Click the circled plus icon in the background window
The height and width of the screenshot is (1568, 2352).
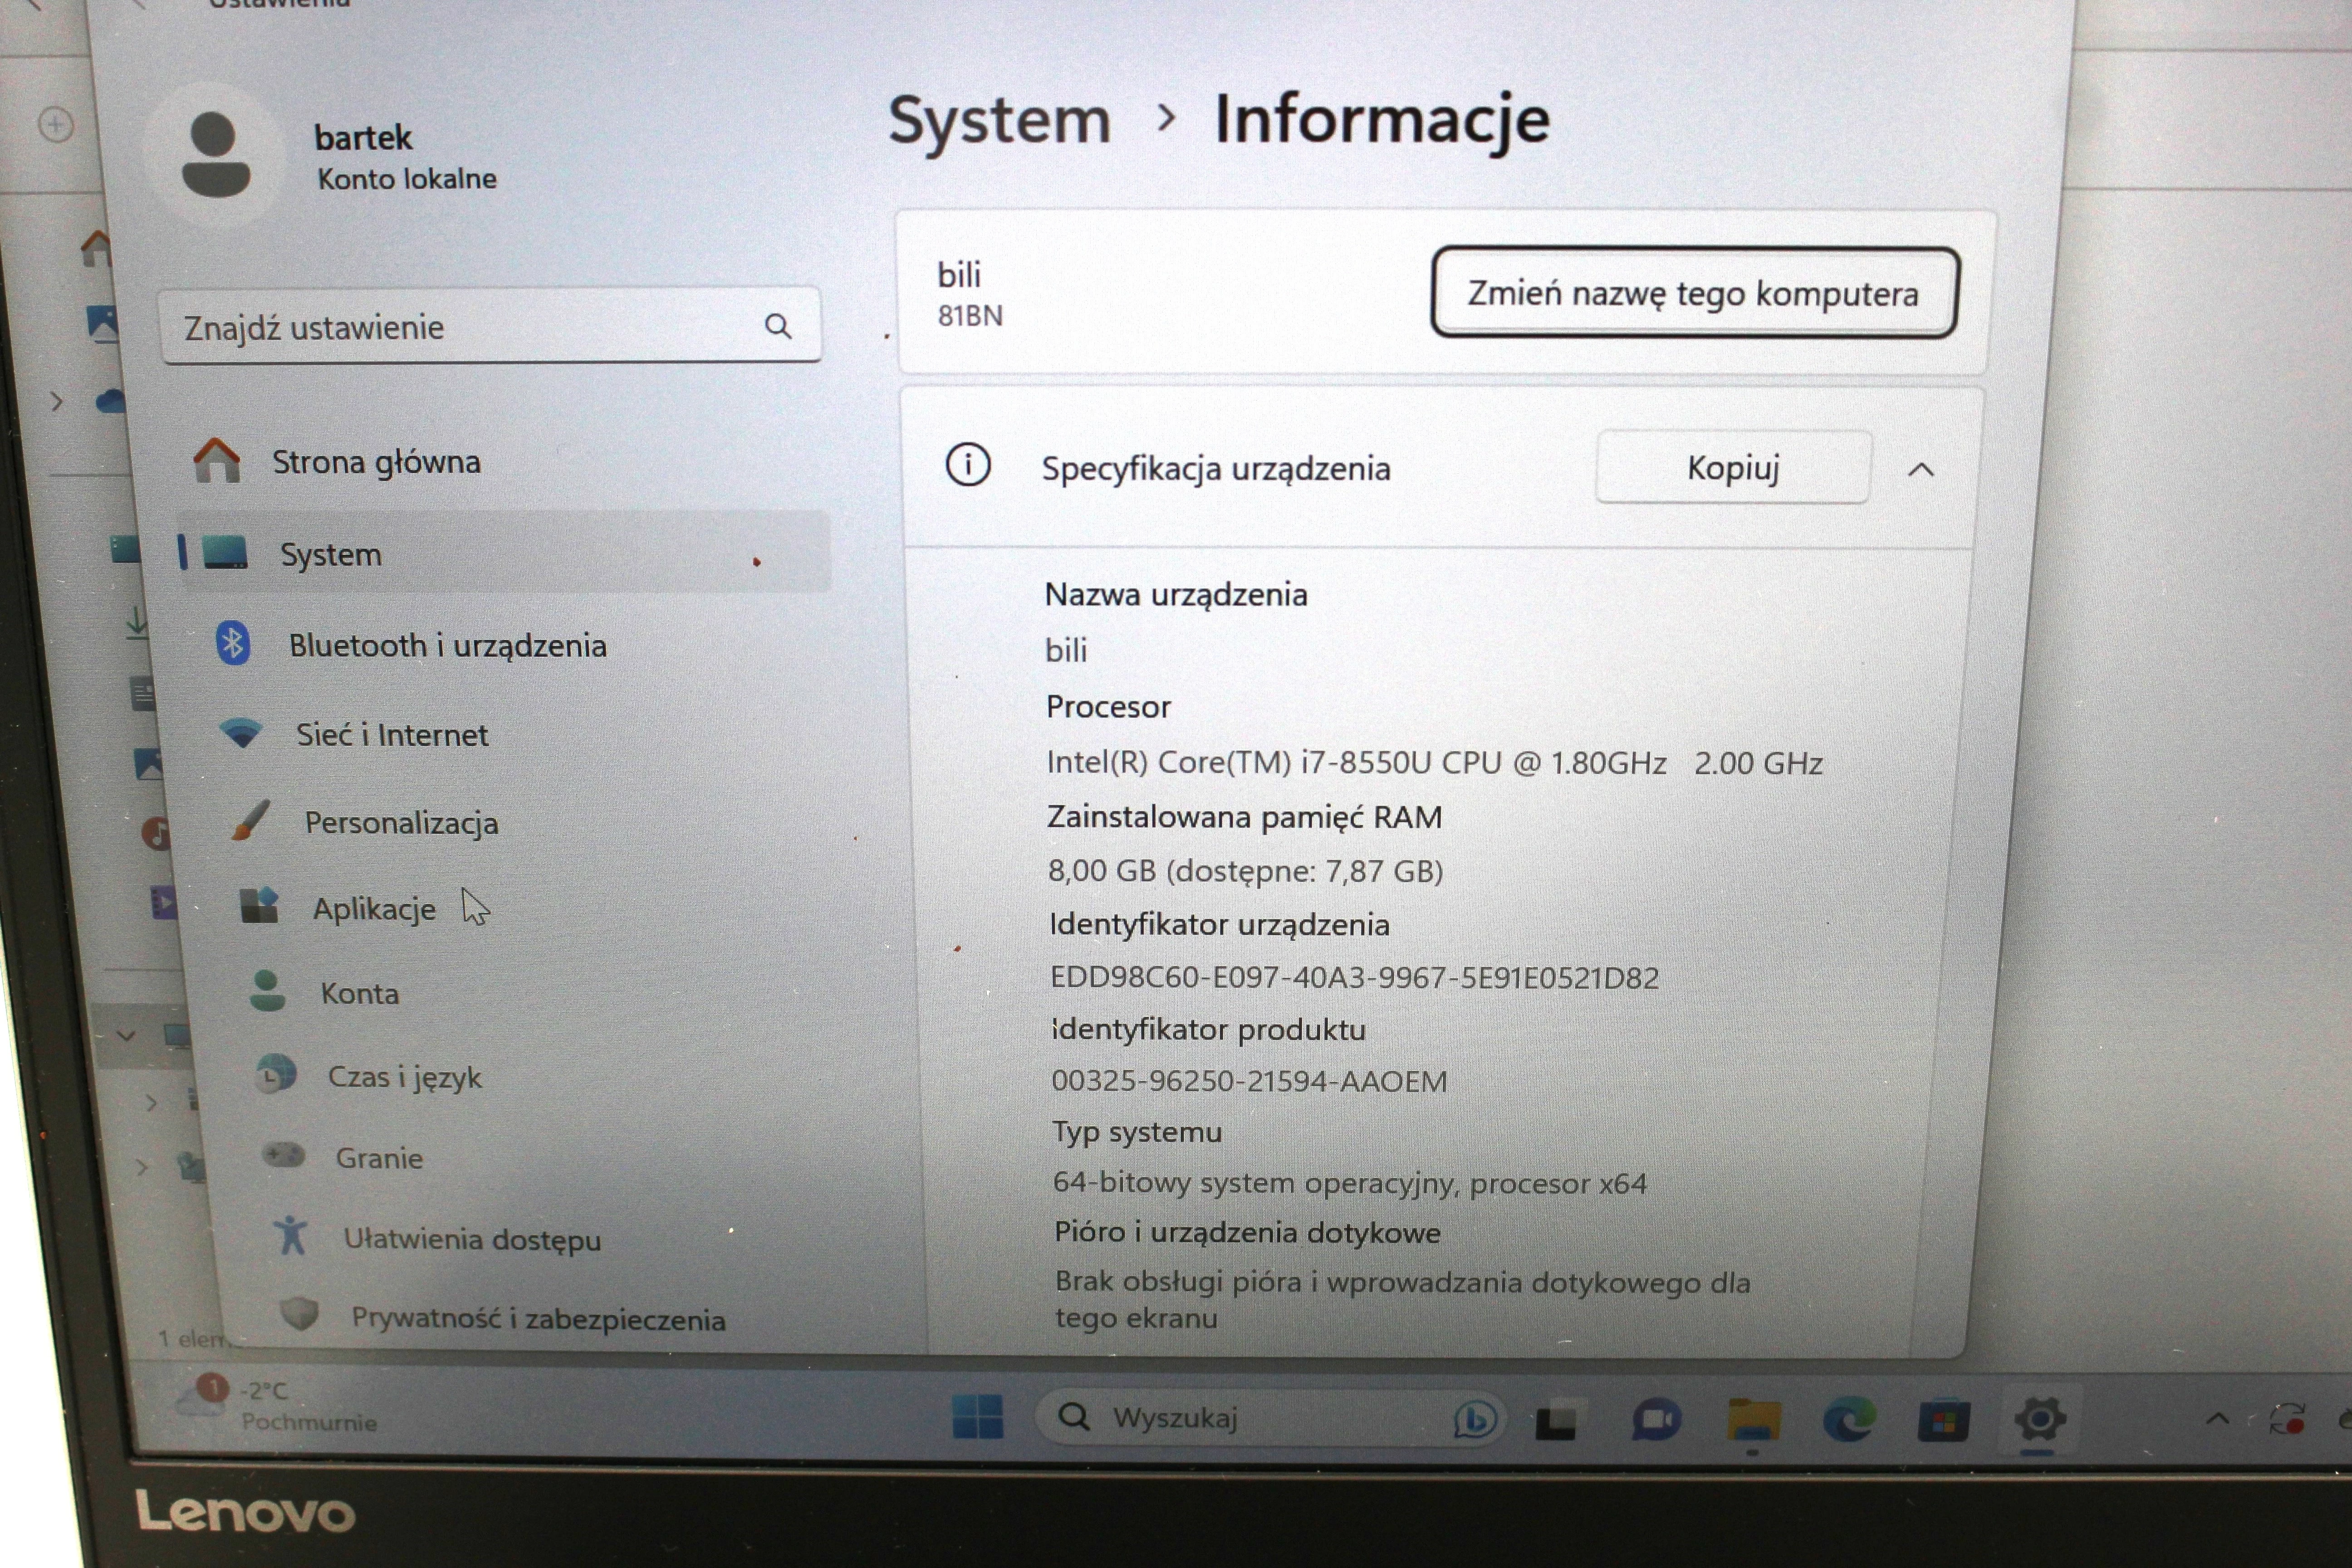click(x=56, y=125)
